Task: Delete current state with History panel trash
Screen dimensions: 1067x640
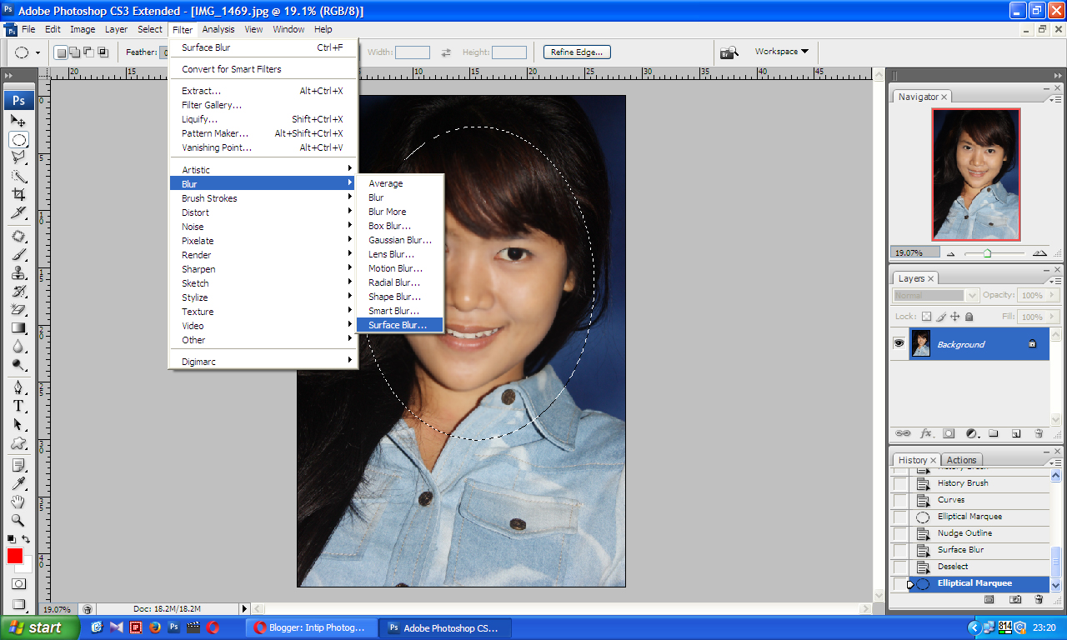Action: tap(1039, 599)
